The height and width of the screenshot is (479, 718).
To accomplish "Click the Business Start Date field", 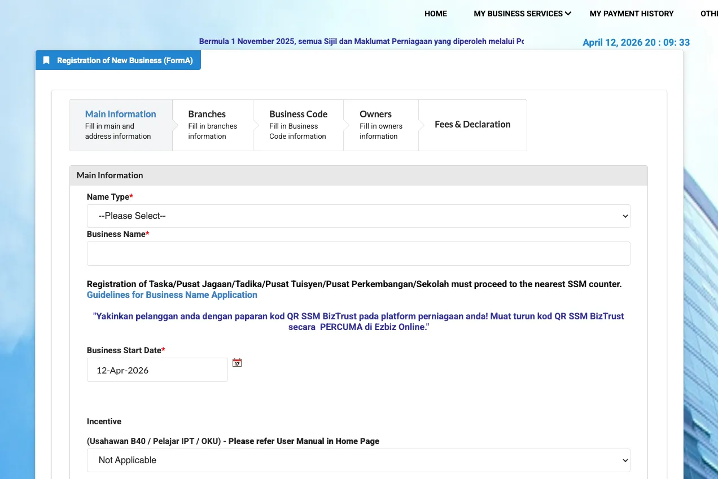I will click(x=157, y=370).
